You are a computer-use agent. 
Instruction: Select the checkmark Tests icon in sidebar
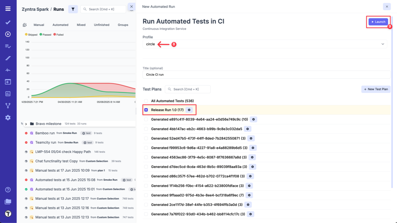pos(8,22)
